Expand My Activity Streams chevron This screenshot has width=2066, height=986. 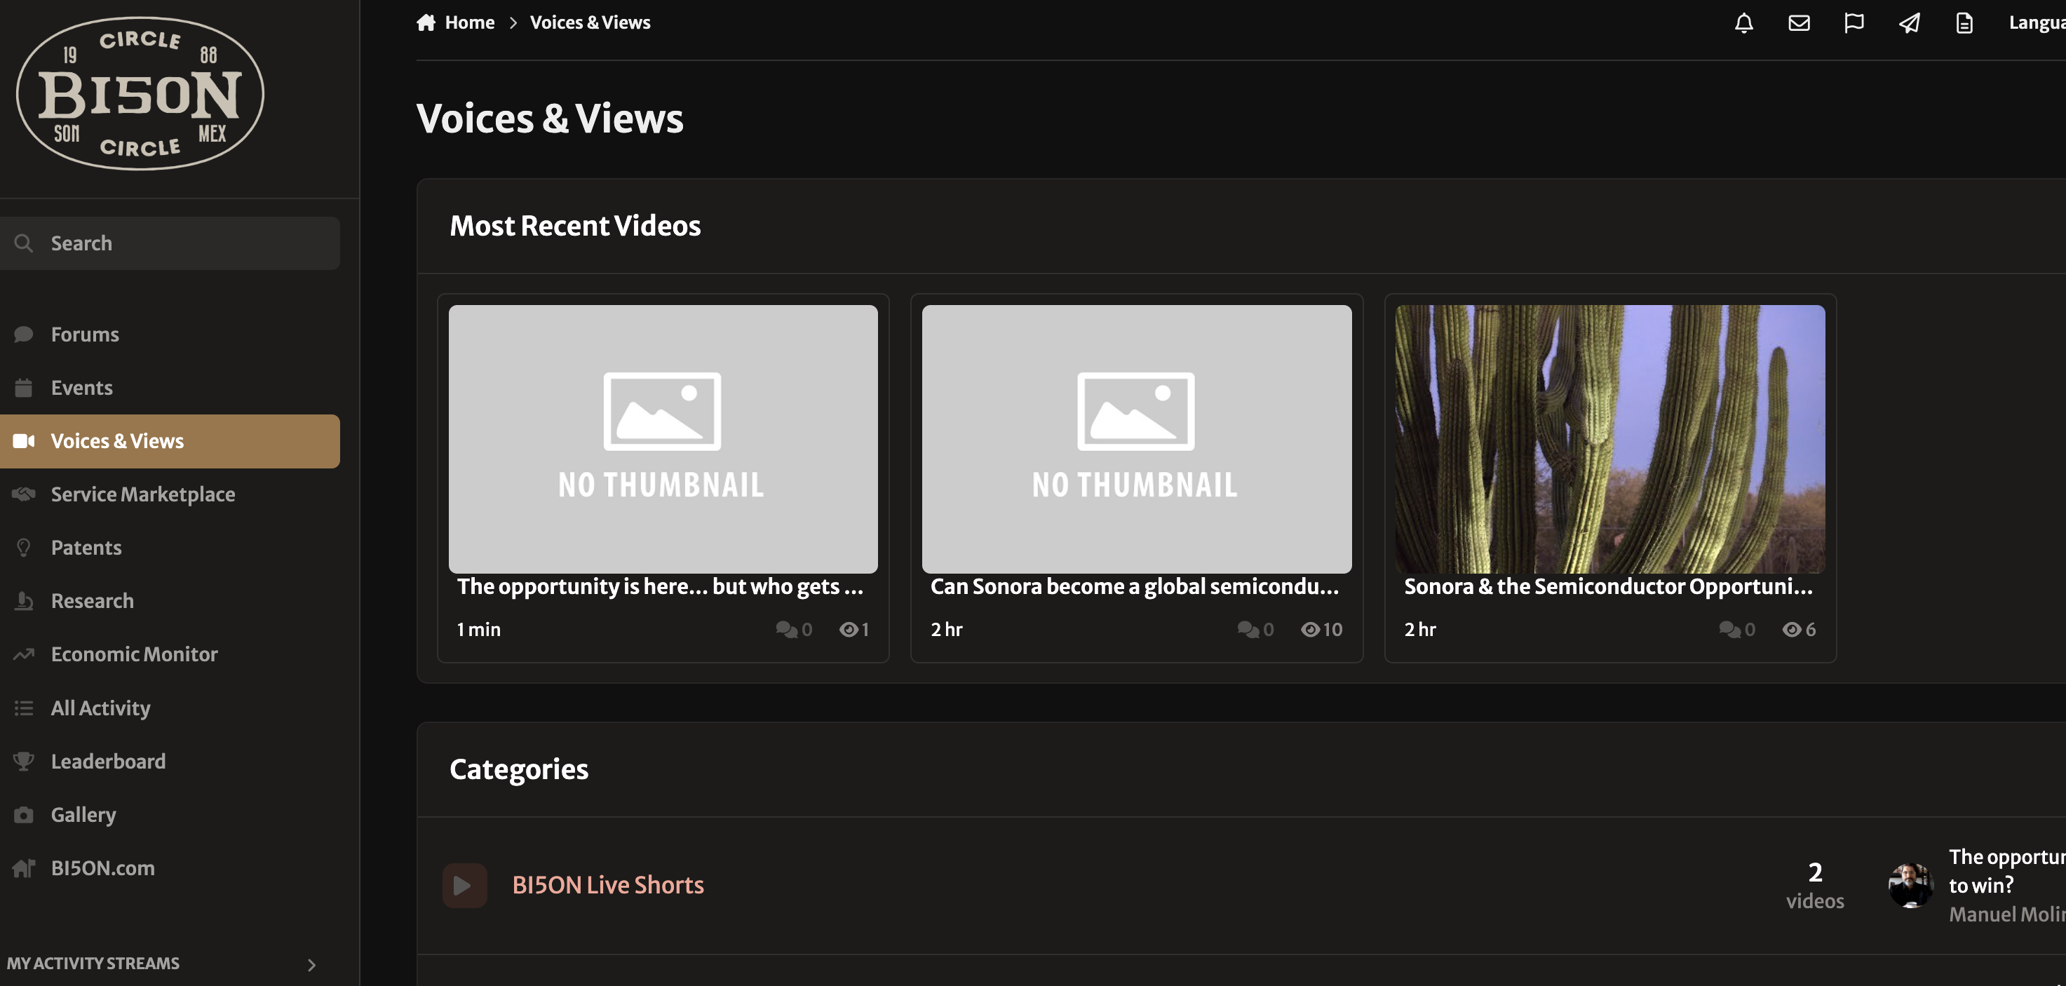[311, 964]
